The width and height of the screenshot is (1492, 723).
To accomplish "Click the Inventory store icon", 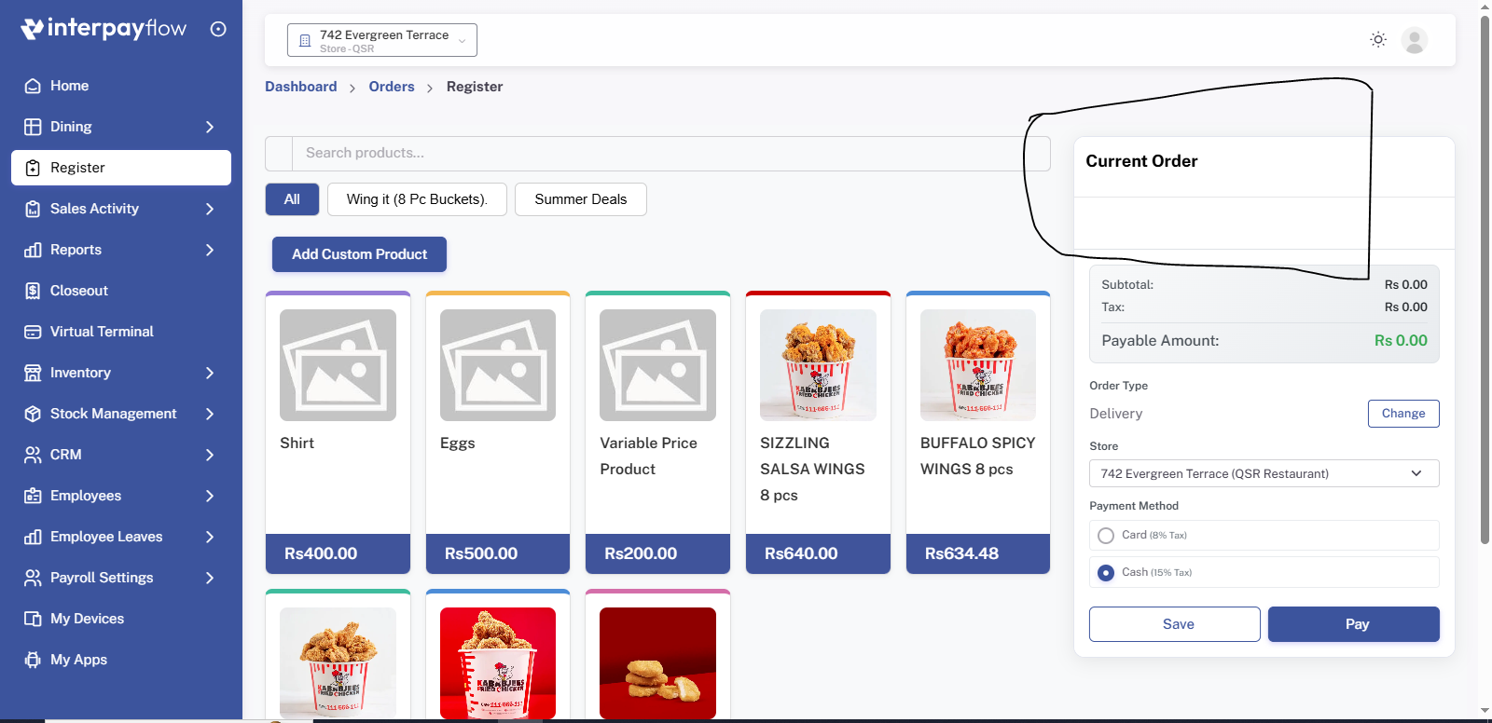I will click(33, 373).
